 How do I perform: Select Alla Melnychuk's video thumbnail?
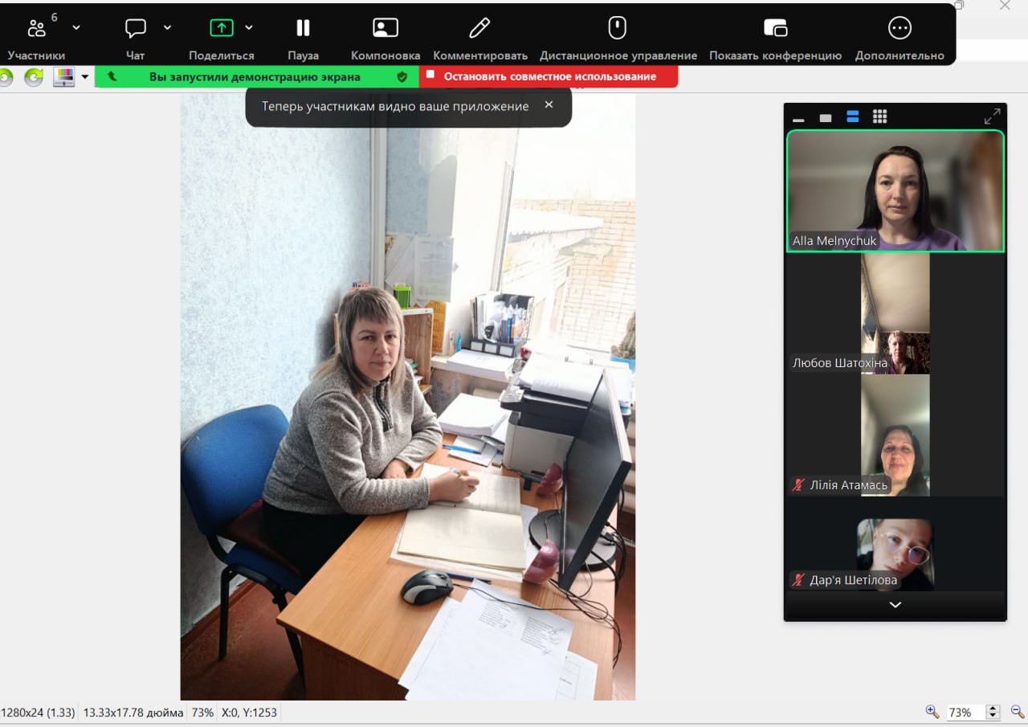pos(895,191)
